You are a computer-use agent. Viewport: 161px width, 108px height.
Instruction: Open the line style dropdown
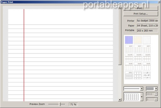coord(141,88)
